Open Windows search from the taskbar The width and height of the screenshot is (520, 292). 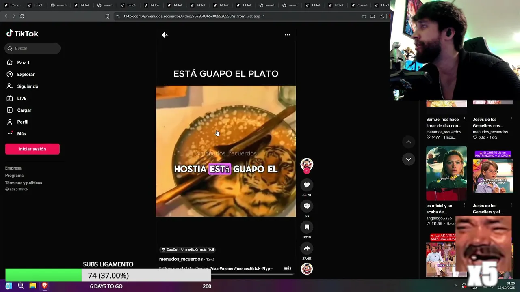21,286
